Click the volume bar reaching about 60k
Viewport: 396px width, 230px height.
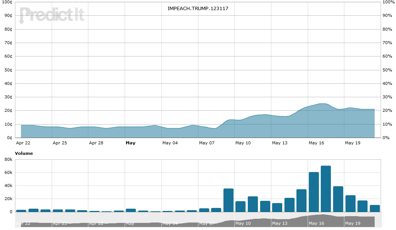314,192
